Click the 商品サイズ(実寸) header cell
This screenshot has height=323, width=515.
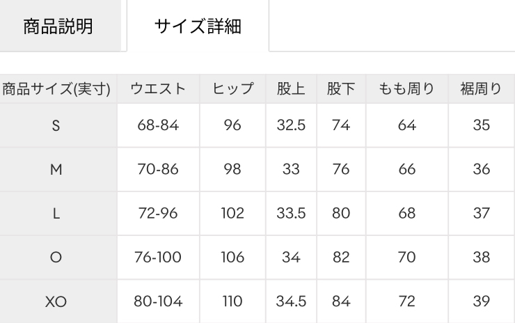[x=57, y=89]
